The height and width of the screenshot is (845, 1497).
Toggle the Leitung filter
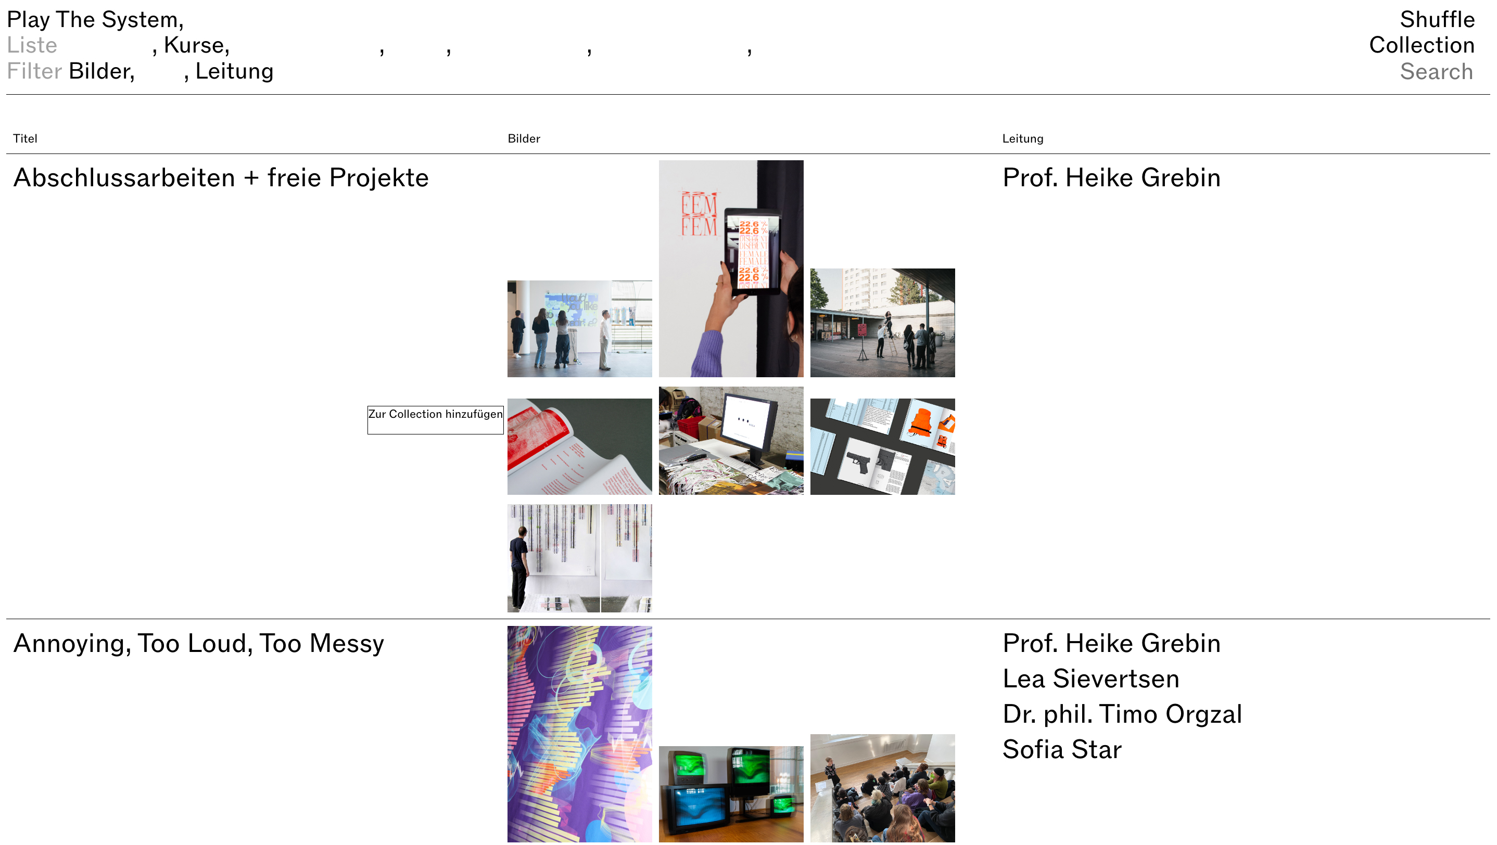tap(234, 71)
